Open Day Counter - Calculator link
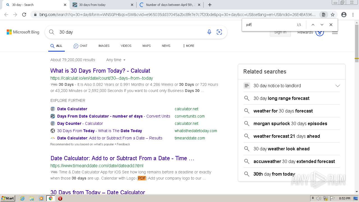Screen dimensions: 359x202 point(80,123)
